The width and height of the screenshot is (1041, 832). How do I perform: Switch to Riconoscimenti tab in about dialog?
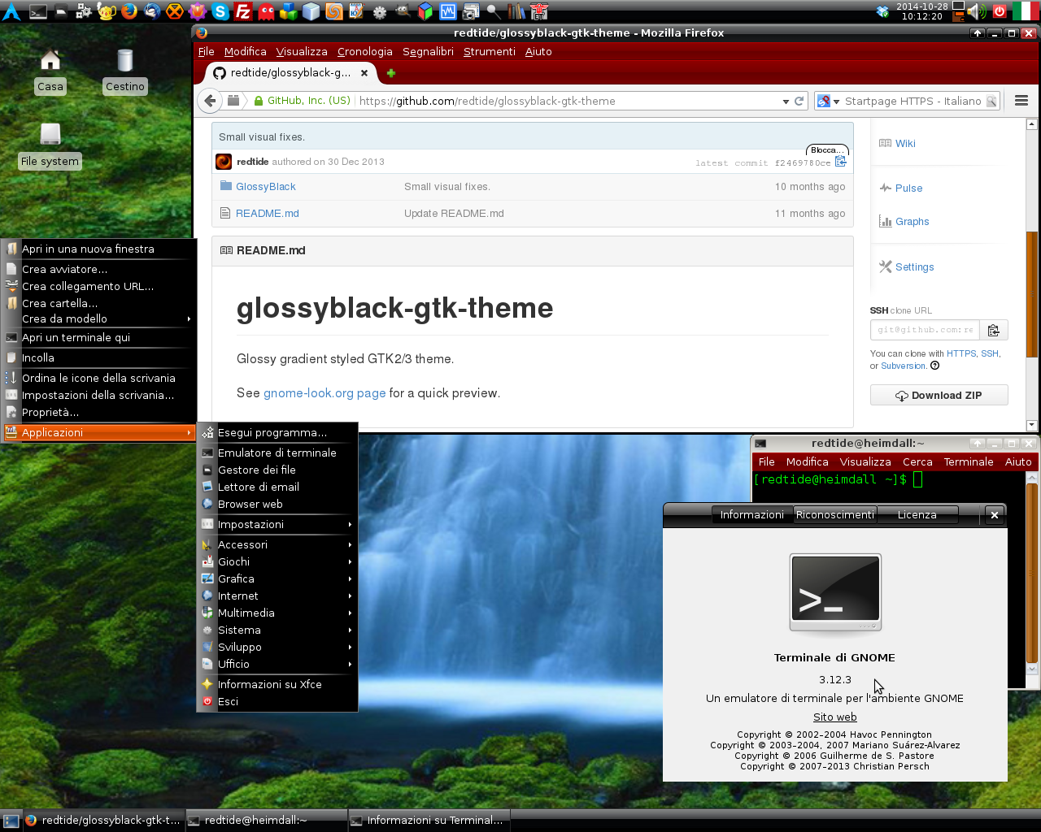pyautogui.click(x=834, y=515)
